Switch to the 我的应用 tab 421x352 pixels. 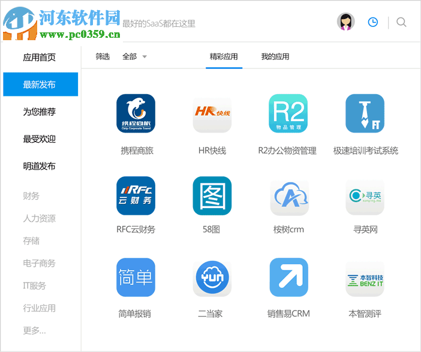pyautogui.click(x=275, y=56)
